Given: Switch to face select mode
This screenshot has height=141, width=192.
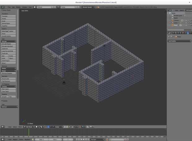Looking at the screenshot, I should click(69, 127).
